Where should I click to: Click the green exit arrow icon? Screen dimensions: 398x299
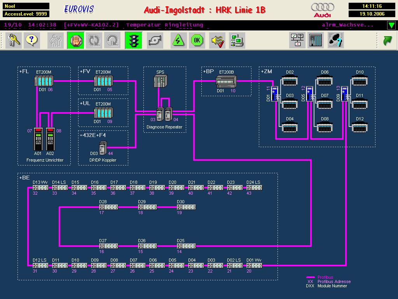coord(388,40)
